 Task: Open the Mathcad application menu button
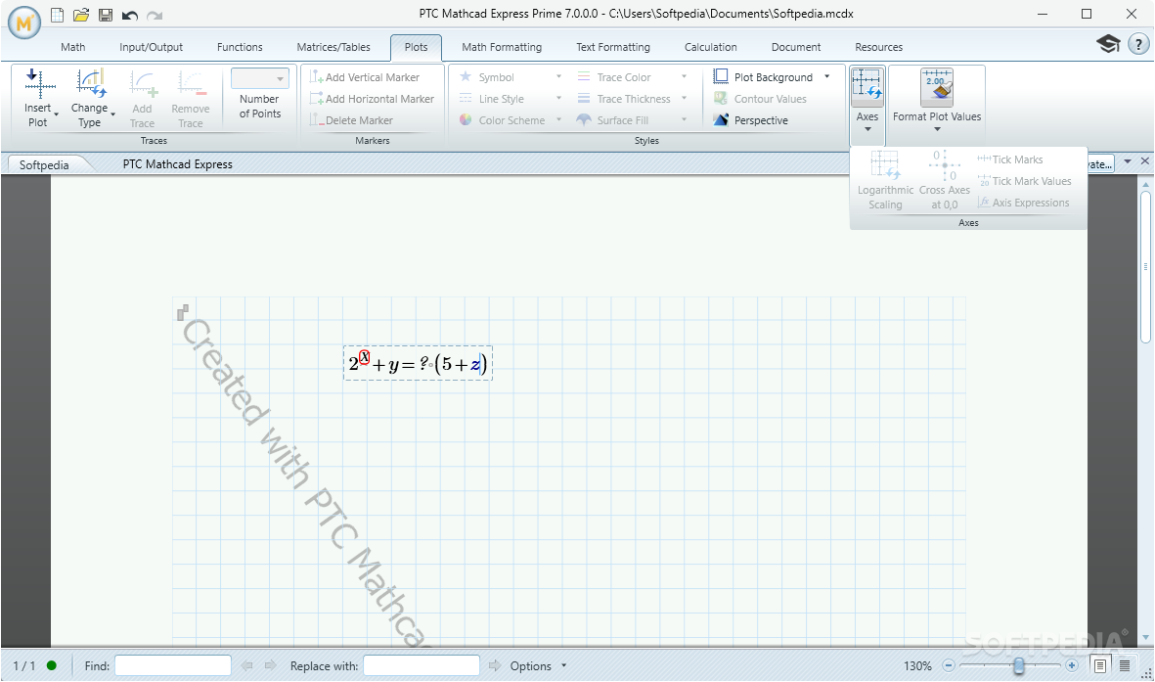coord(24,23)
